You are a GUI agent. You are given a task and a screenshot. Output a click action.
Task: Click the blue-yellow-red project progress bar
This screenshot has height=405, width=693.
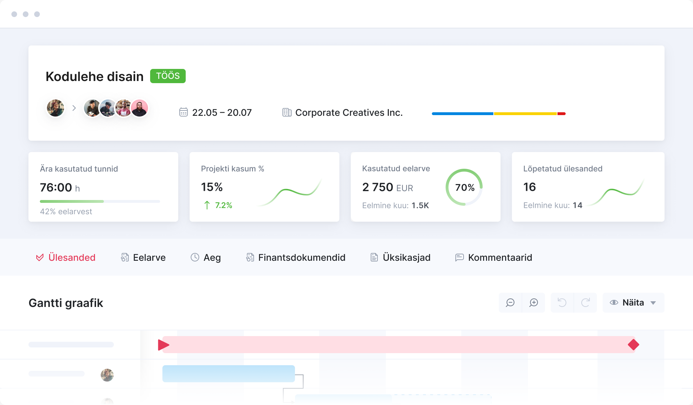coord(498,114)
